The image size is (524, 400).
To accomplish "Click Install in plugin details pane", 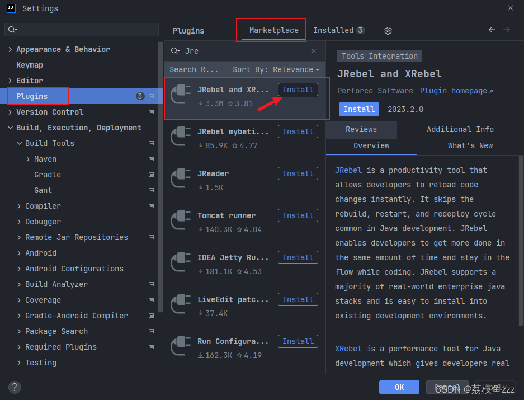I will click(359, 109).
